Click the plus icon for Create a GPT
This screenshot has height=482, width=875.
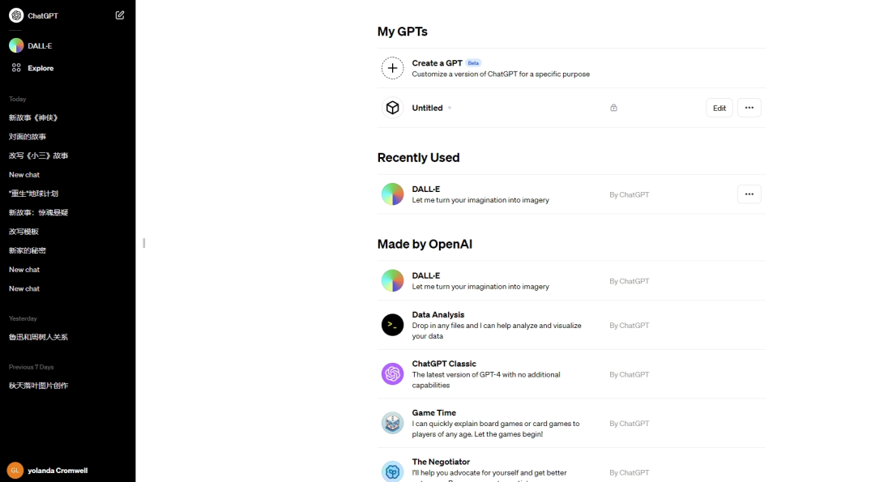(x=392, y=68)
